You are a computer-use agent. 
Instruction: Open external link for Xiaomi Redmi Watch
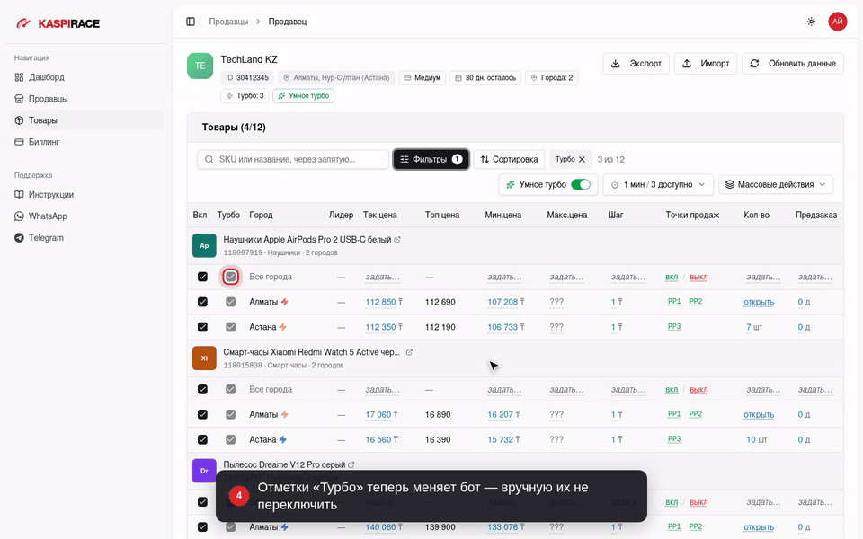(x=409, y=352)
